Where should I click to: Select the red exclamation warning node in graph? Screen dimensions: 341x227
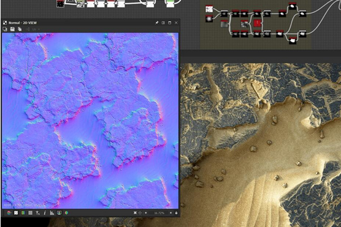[257, 23]
